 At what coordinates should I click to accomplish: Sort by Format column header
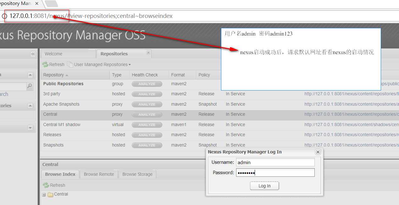point(182,75)
